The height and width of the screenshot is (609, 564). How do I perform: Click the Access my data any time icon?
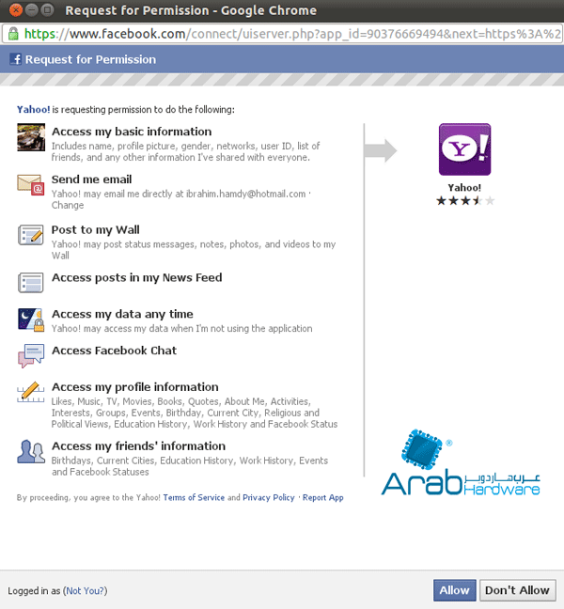coord(31,320)
